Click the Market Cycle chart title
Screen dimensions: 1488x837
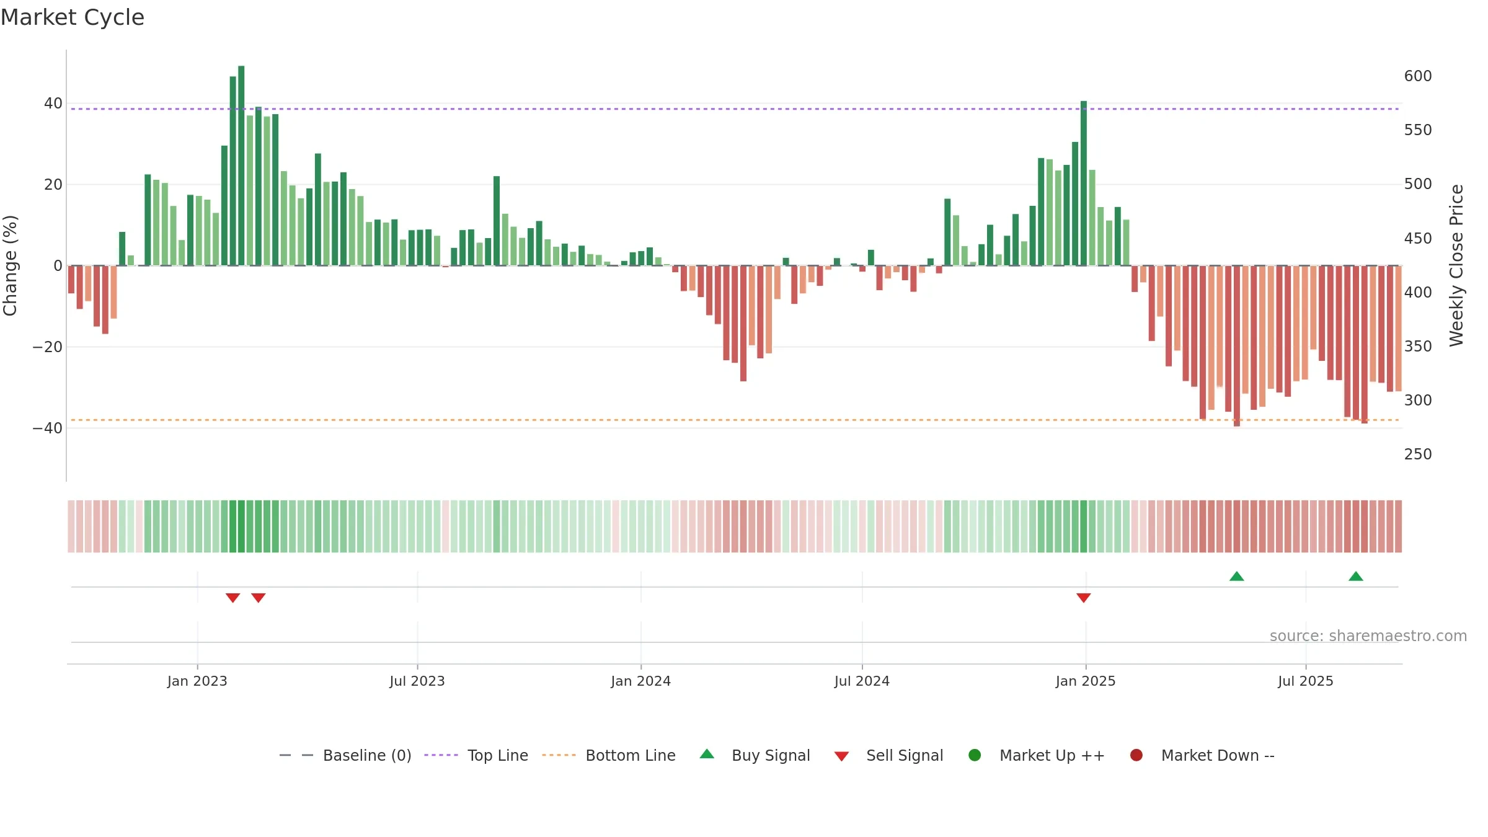tap(73, 17)
